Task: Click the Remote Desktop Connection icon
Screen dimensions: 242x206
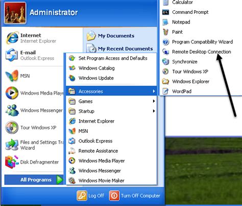Action: click(x=165, y=52)
